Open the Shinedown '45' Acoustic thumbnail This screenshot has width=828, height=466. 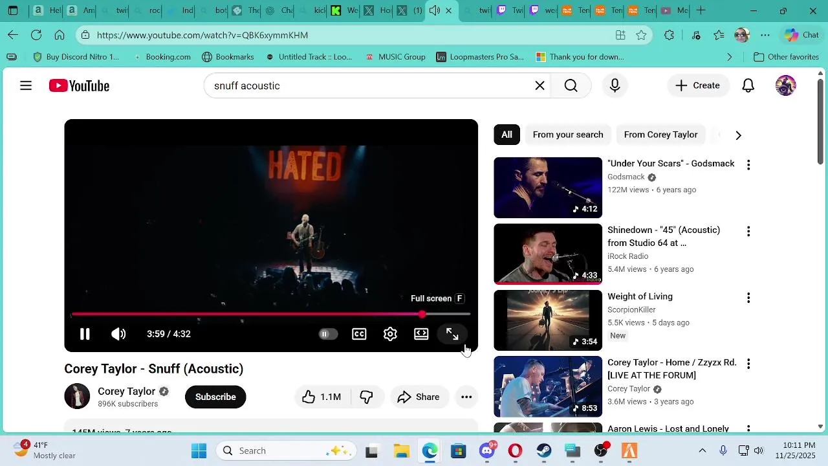pyautogui.click(x=548, y=254)
